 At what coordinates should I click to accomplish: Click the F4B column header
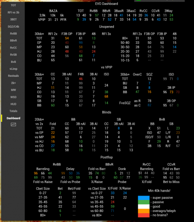tap(81, 75)
